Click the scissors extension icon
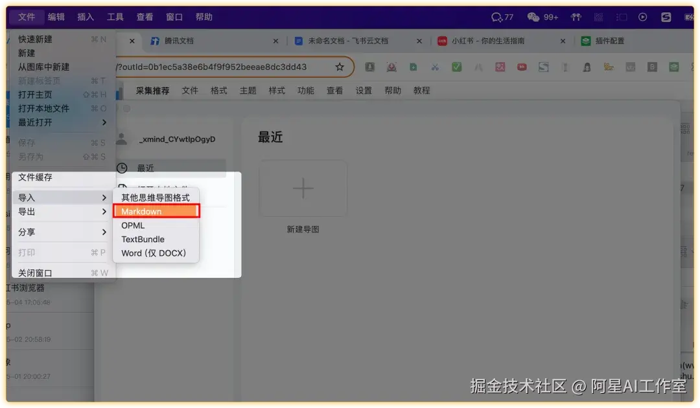Viewport: 700px width, 408px height. (435, 67)
